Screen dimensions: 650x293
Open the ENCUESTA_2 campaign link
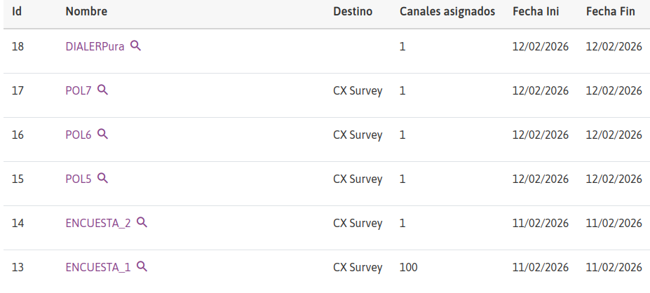pos(98,224)
